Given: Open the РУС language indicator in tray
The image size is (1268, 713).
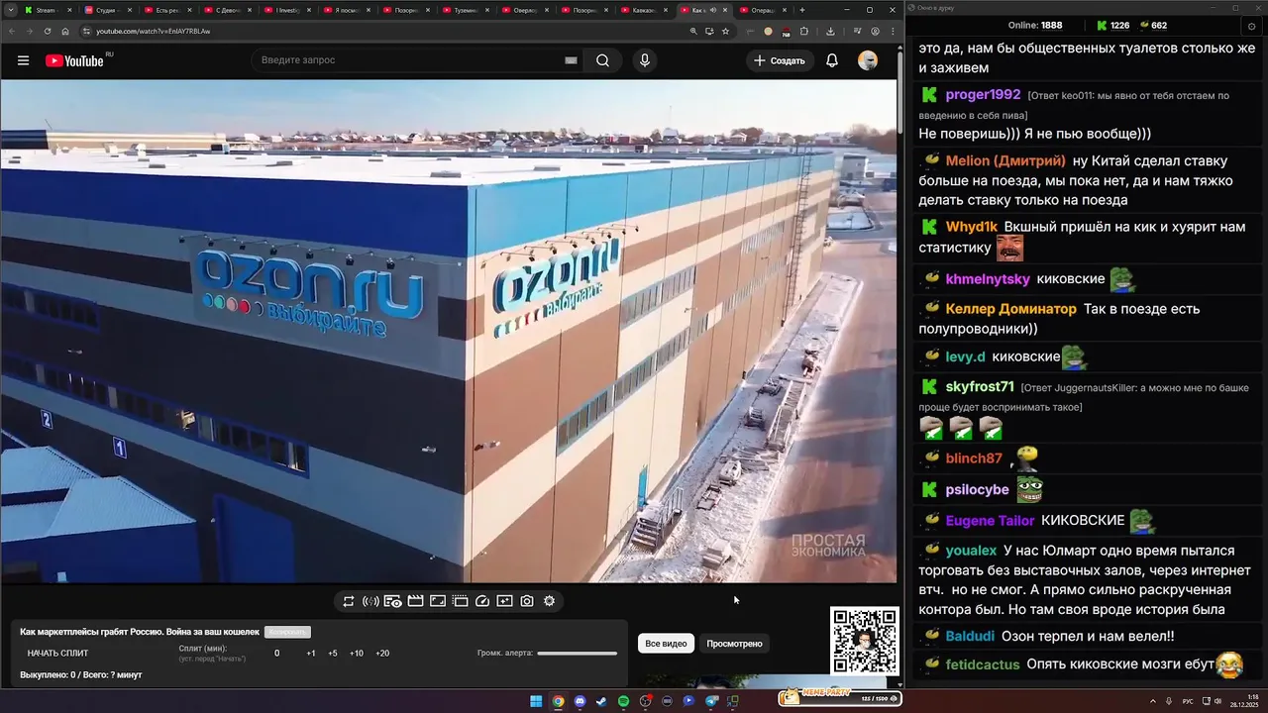Looking at the screenshot, I should (1188, 701).
